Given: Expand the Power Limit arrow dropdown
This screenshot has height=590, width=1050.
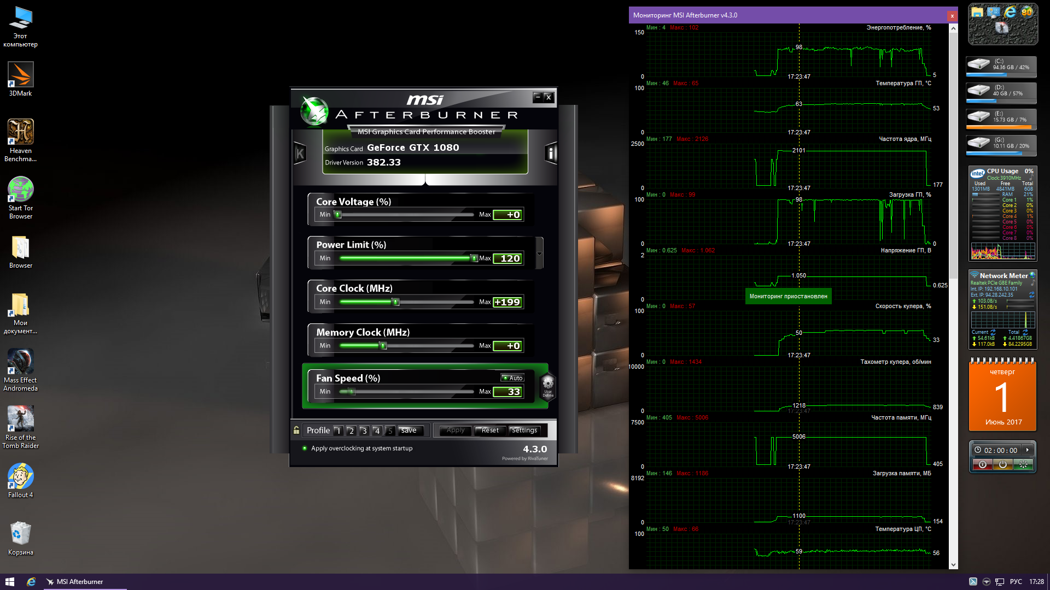Looking at the screenshot, I should (539, 253).
